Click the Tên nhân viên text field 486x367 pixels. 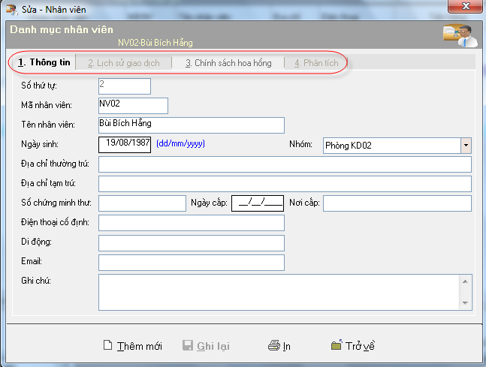click(191, 125)
